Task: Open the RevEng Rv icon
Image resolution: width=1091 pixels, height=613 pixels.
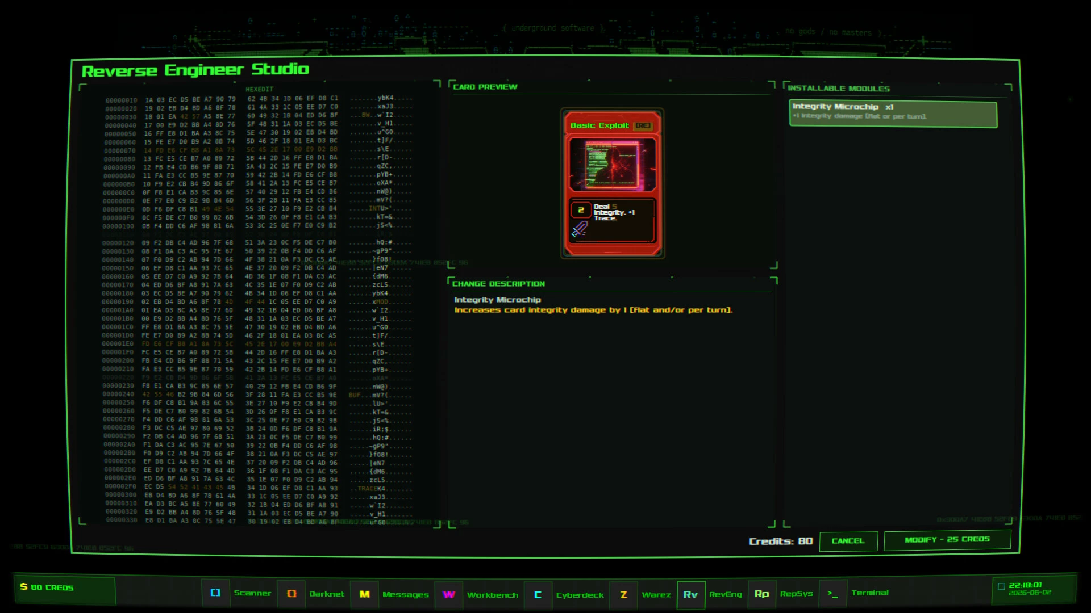Action: tap(691, 594)
